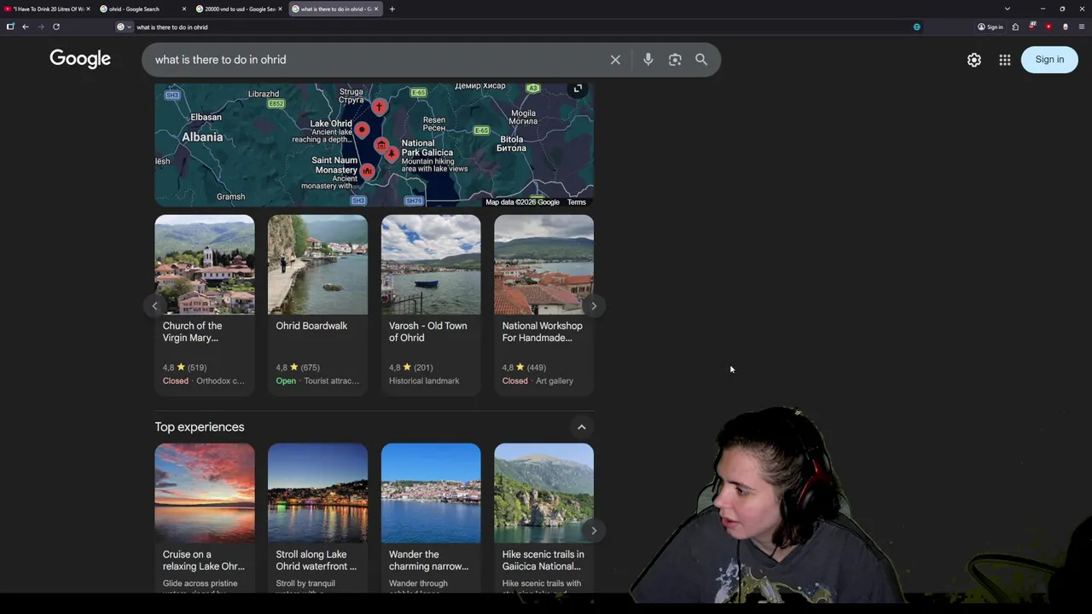
Task: Select the 'what is there to do in ohrid' tab
Action: (334, 9)
